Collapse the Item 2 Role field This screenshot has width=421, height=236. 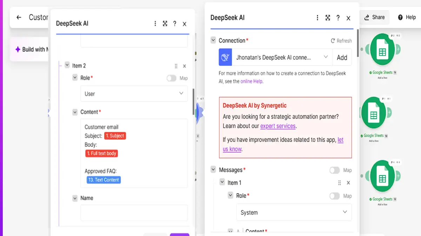[75, 78]
